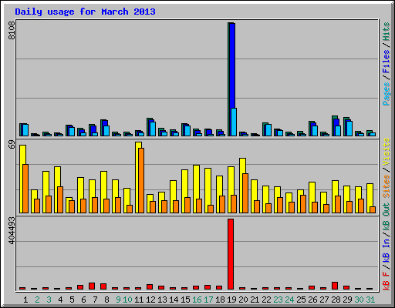Screen dimensions: 395x308
Task: Click the 'Pages' legend label
Action: tap(386, 94)
